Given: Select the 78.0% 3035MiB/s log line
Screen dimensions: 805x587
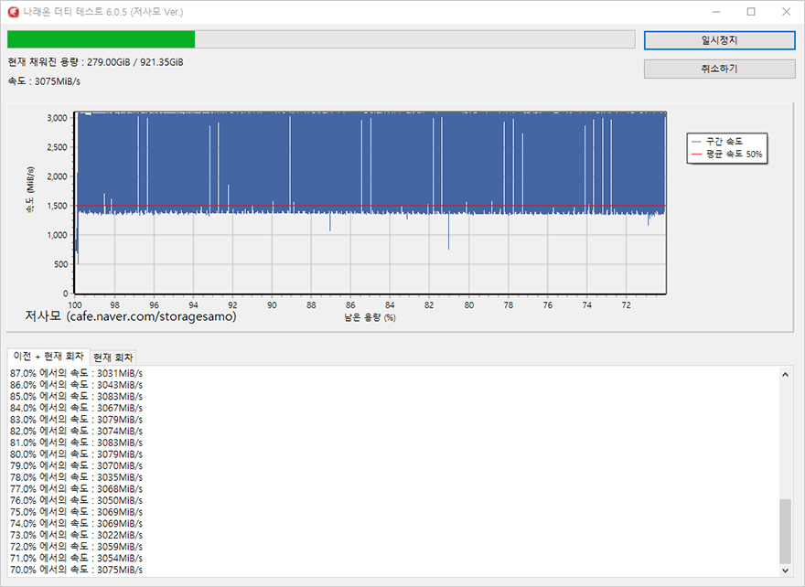Looking at the screenshot, I should (x=76, y=477).
